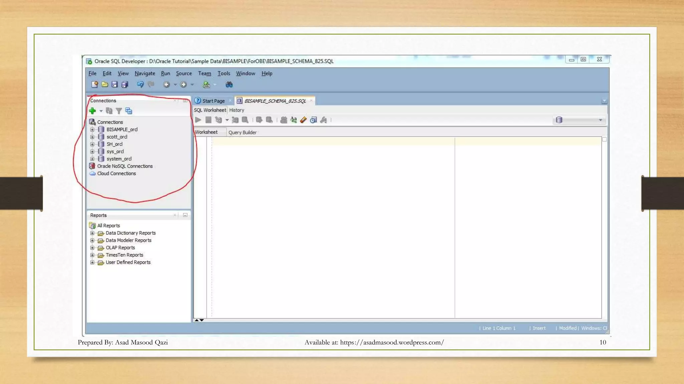Expand TimesTen Reports folder
684x384 pixels.
coord(92,255)
